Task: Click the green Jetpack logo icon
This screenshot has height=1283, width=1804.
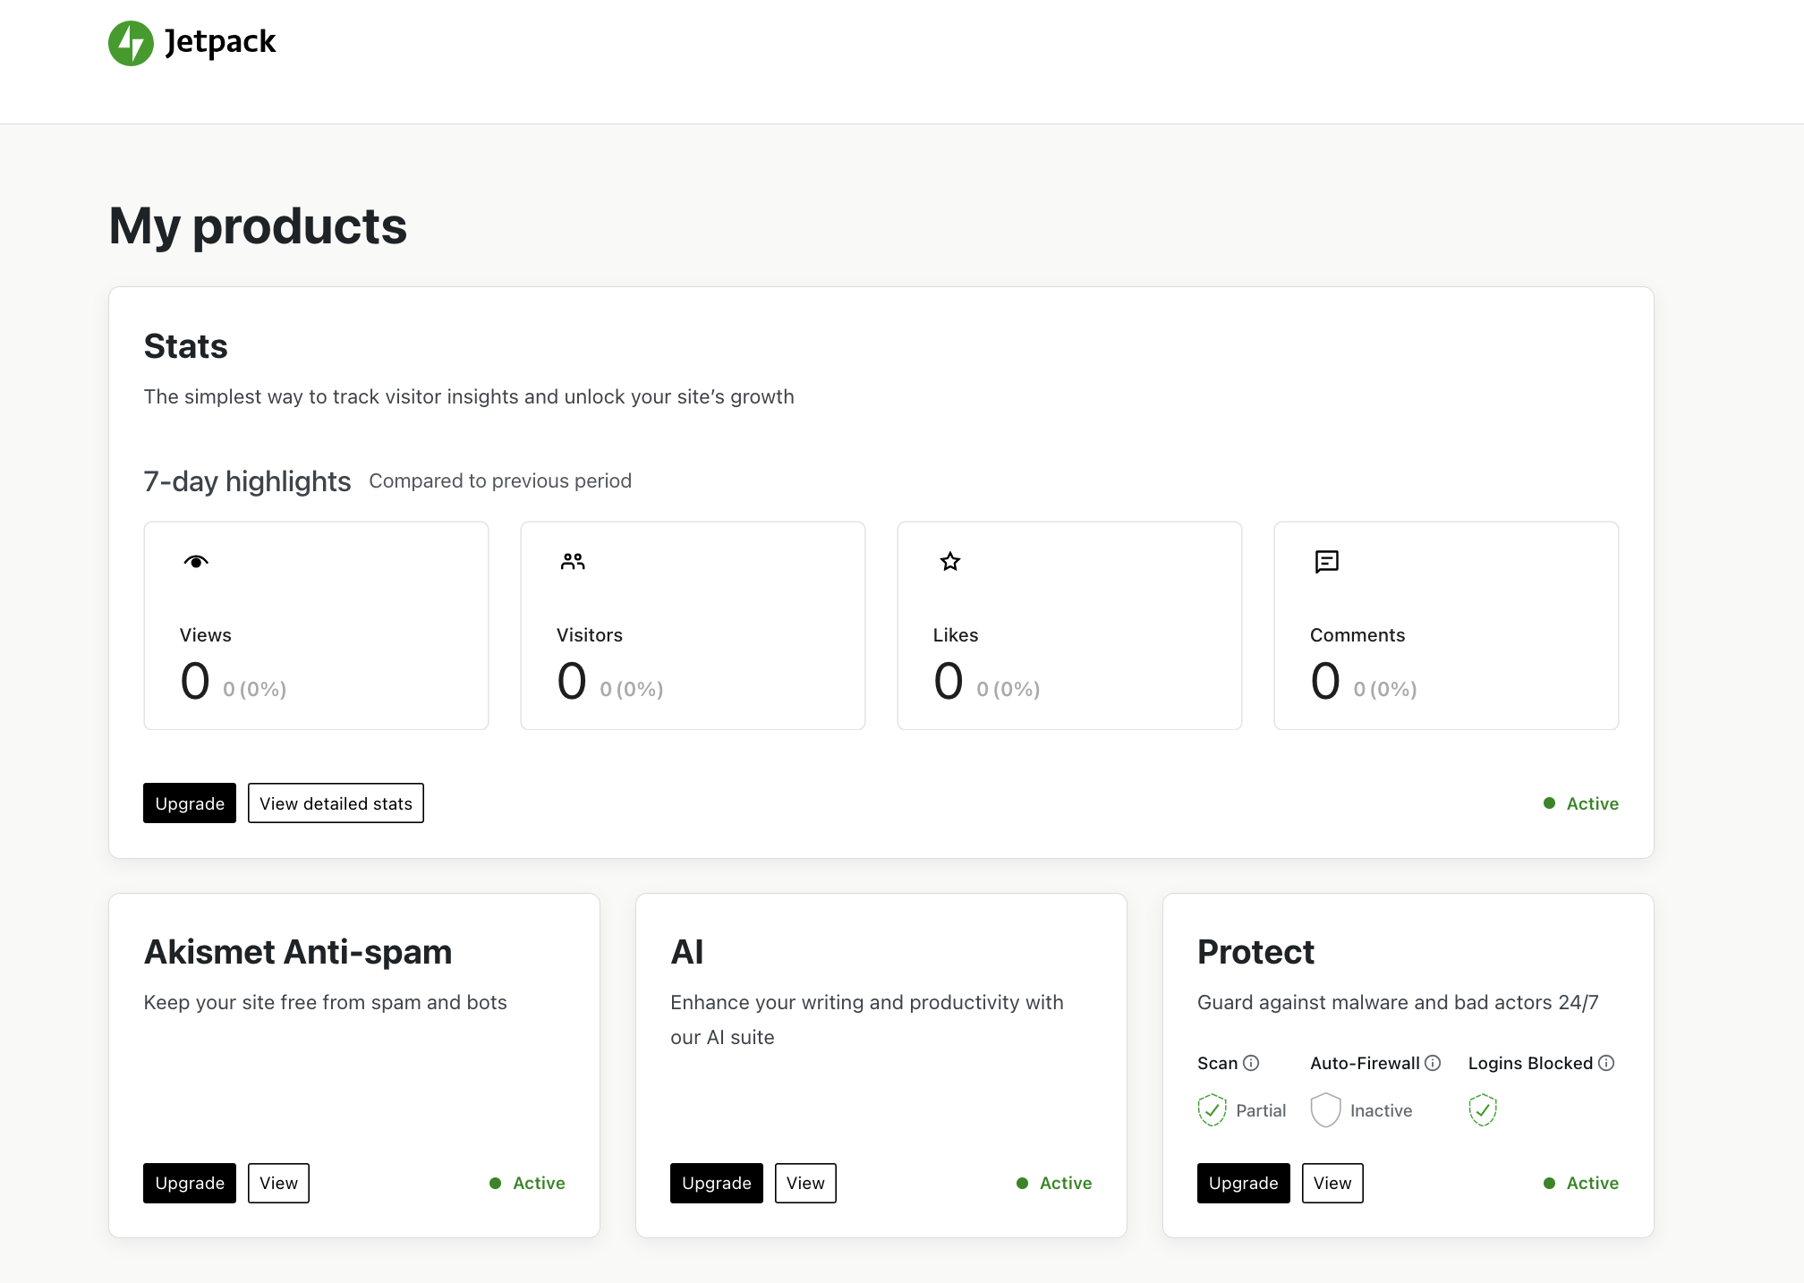Action: (131, 43)
